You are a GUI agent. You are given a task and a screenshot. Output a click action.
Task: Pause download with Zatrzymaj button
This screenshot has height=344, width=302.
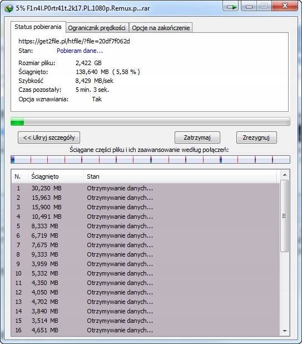[x=197, y=137]
